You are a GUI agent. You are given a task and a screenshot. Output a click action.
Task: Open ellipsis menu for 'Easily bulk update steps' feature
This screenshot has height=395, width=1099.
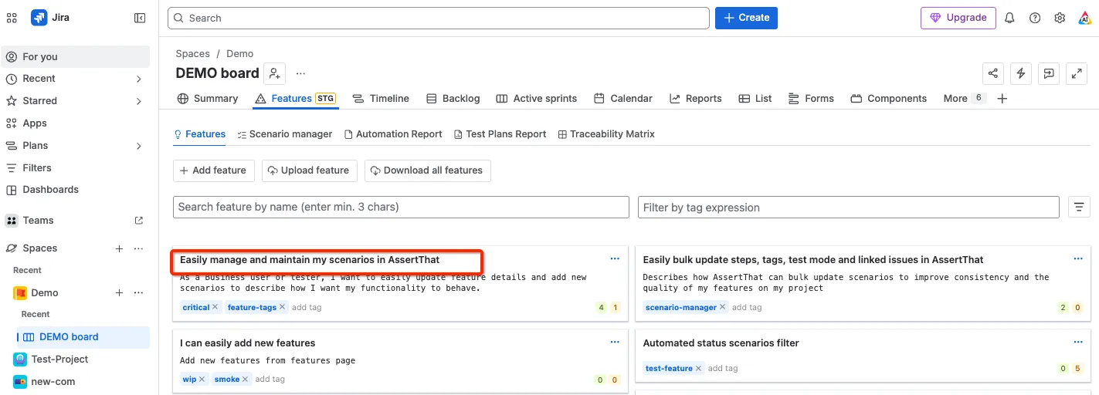(1078, 259)
